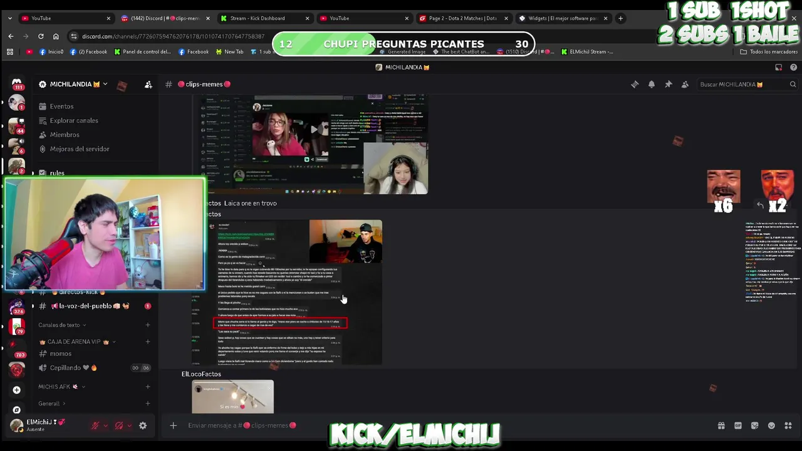Create channel in MICHIS AFK category
802x451 pixels.
pyautogui.click(x=148, y=387)
